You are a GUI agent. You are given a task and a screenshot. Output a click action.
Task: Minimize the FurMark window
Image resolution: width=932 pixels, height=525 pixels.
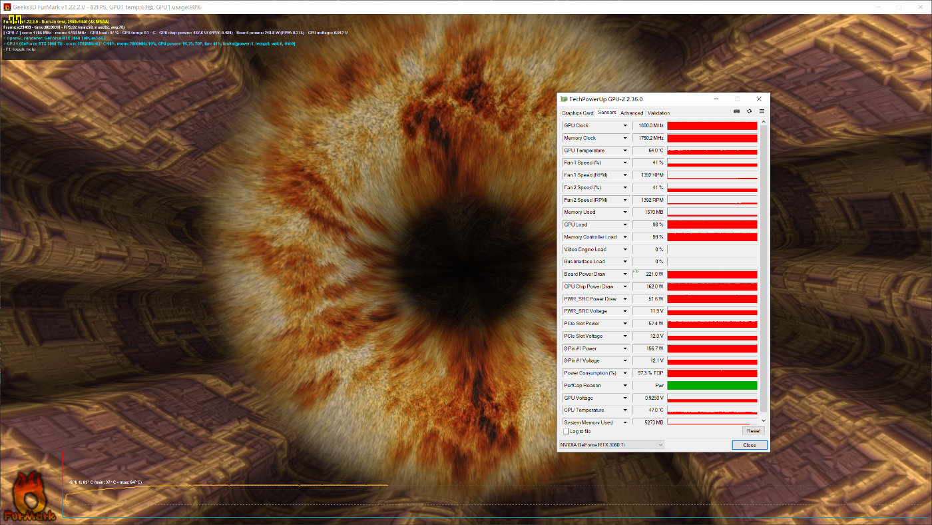click(877, 7)
